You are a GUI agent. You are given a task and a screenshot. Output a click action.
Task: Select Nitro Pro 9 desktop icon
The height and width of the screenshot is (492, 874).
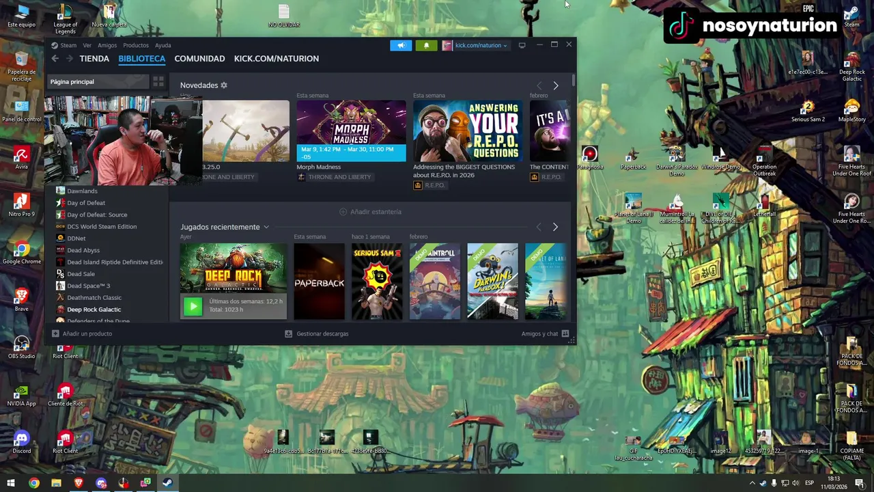[21, 205]
